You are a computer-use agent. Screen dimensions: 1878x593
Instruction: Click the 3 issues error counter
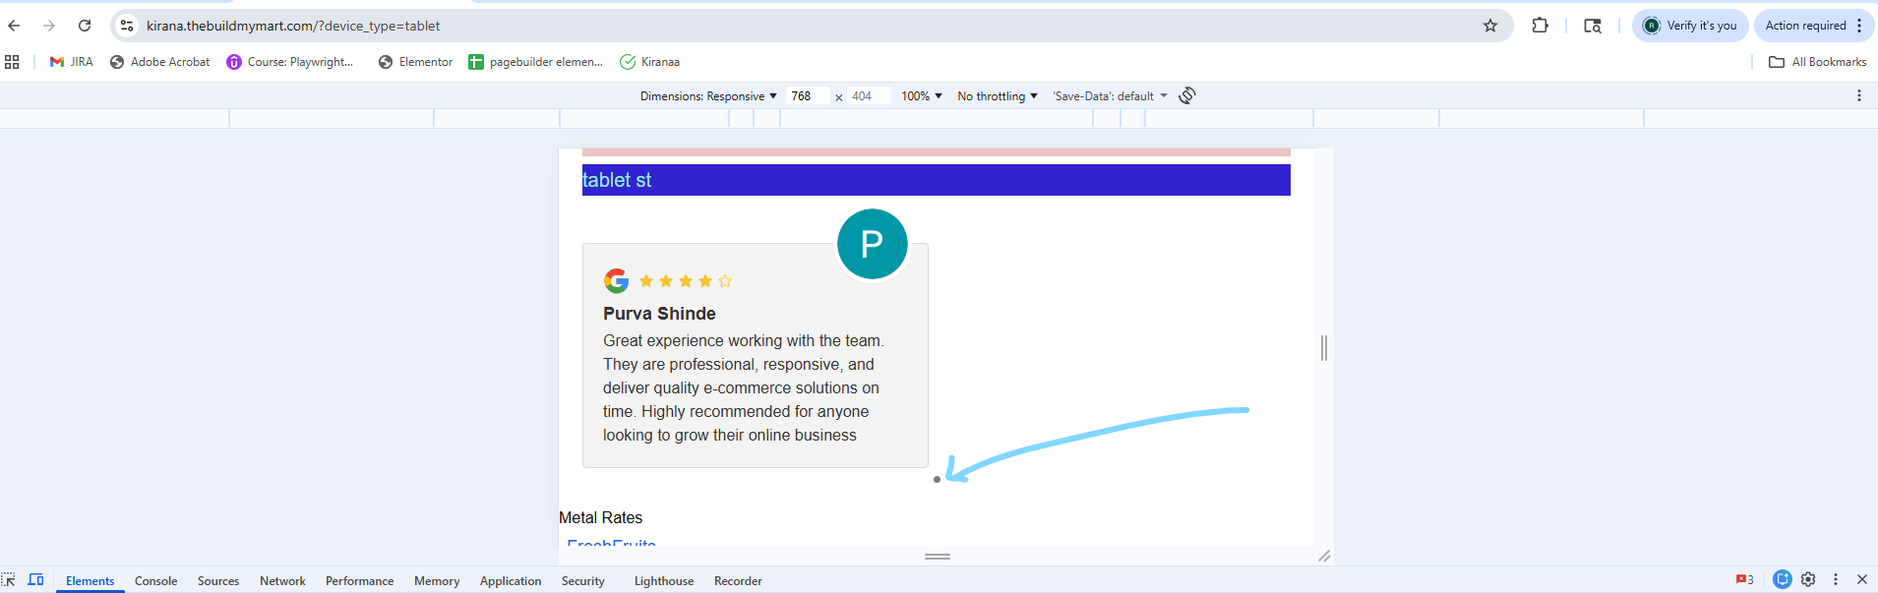point(1744,580)
